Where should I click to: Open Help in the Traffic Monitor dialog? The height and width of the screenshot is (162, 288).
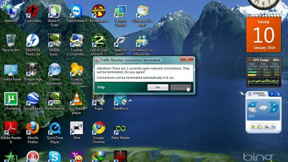[x=101, y=87]
